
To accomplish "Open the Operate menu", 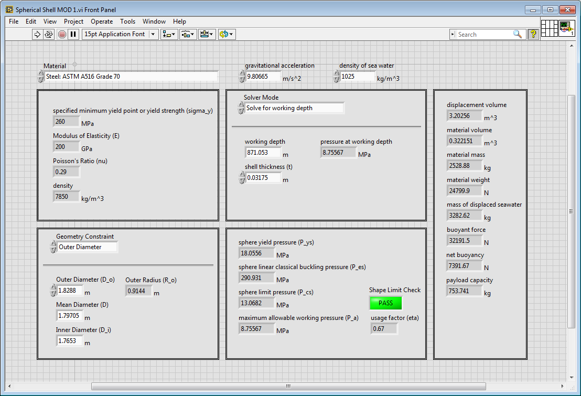I will tap(102, 22).
